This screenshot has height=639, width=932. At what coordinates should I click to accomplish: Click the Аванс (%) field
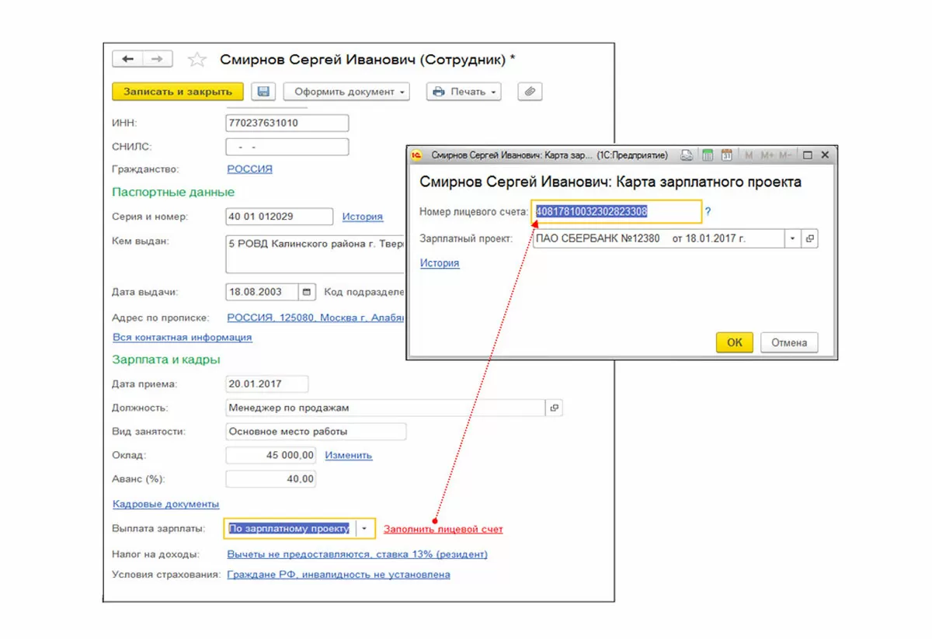[271, 479]
